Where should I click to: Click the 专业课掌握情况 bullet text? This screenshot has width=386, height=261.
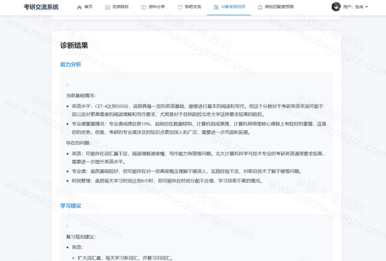pos(199,128)
